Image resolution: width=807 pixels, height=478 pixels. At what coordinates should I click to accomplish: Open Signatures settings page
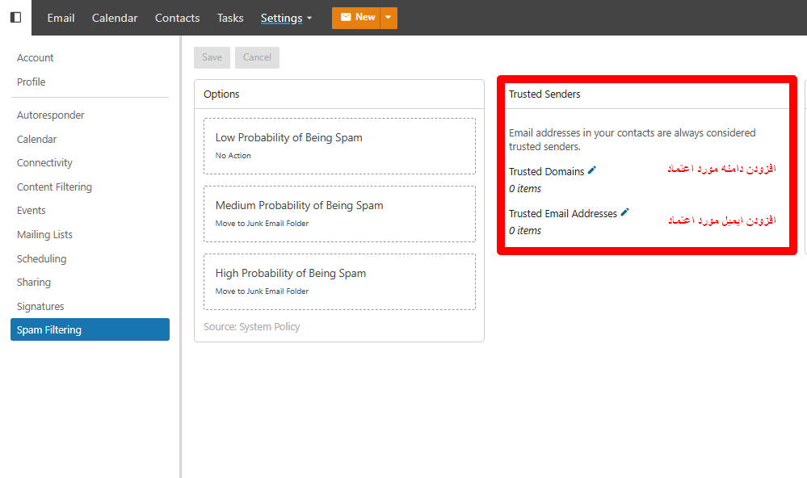(40, 307)
